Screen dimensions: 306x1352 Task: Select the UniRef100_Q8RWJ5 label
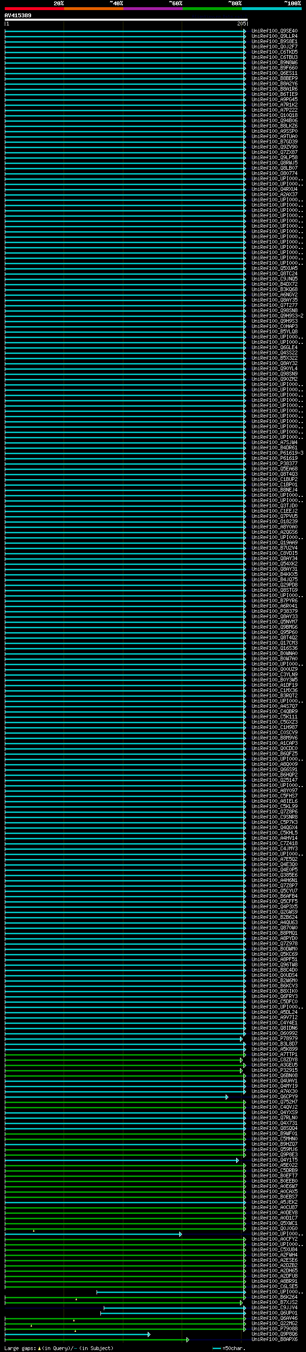[x=274, y=163]
